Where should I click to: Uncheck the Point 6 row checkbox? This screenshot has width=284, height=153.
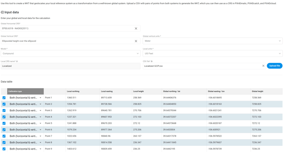4,130
